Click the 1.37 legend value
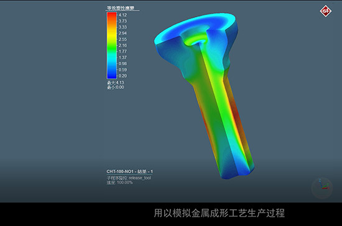Viewport: 342px width, 226px height. coord(122,57)
